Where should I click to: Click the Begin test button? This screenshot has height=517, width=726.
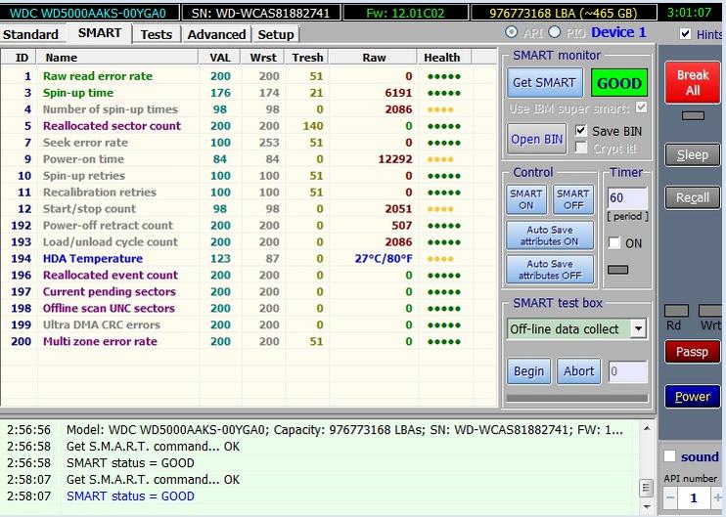pyautogui.click(x=528, y=371)
